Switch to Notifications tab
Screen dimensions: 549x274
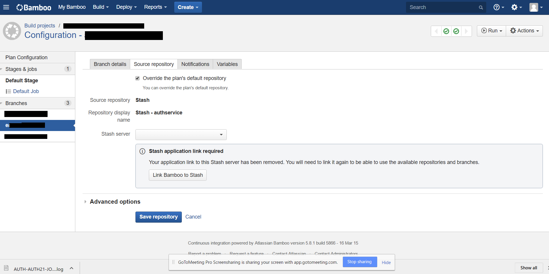click(x=195, y=64)
